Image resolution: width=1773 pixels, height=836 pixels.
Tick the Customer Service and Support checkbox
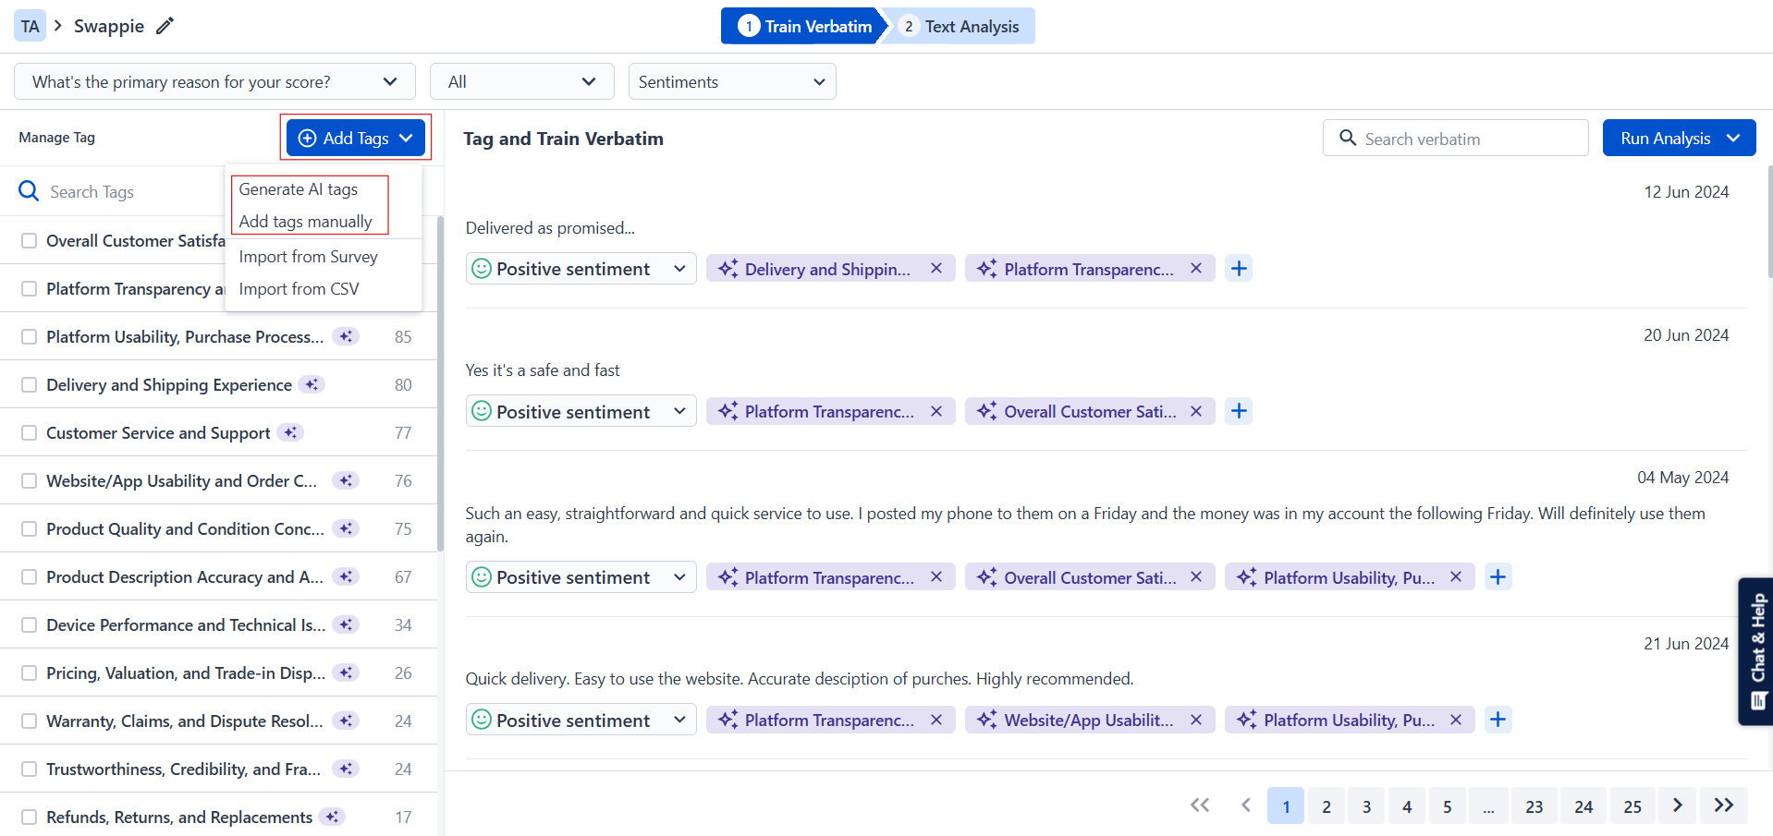pyautogui.click(x=30, y=433)
